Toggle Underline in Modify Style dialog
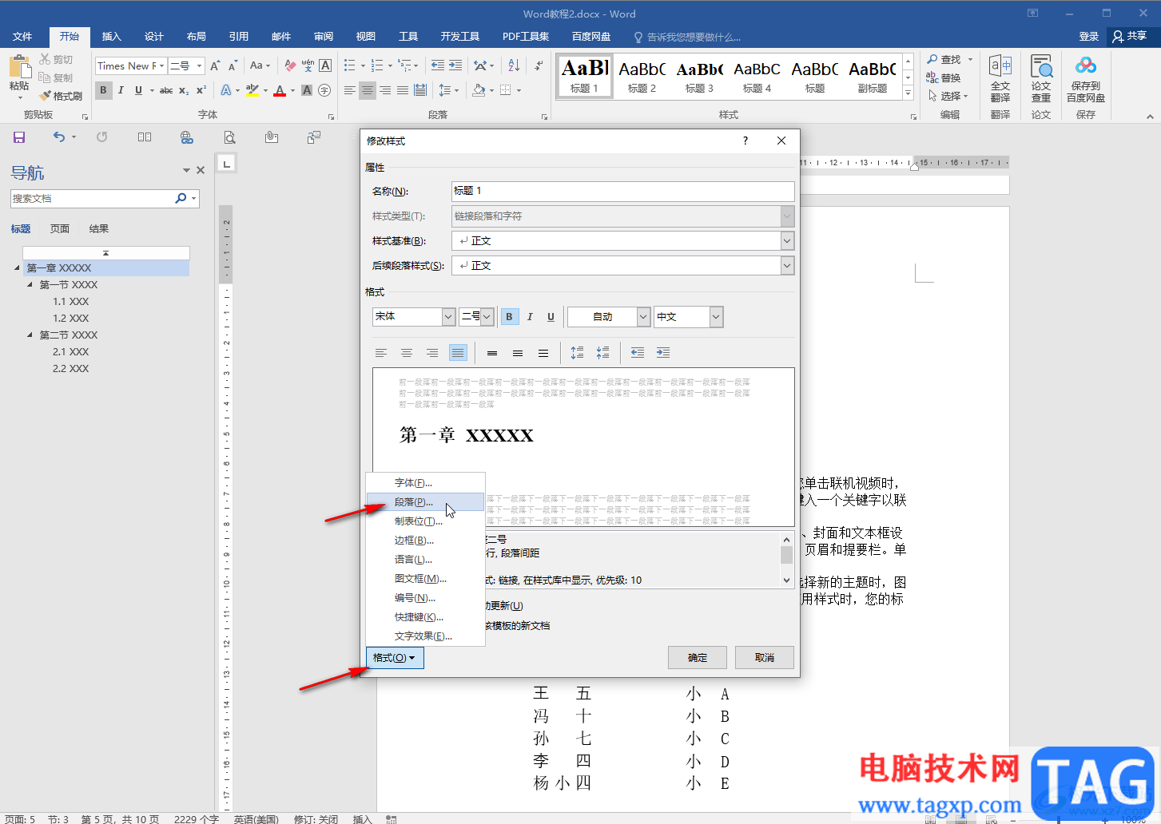This screenshot has height=824, width=1161. 551,317
